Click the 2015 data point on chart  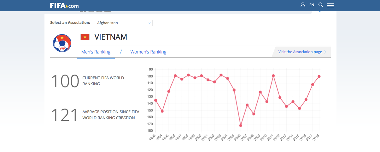coord(299,108)
